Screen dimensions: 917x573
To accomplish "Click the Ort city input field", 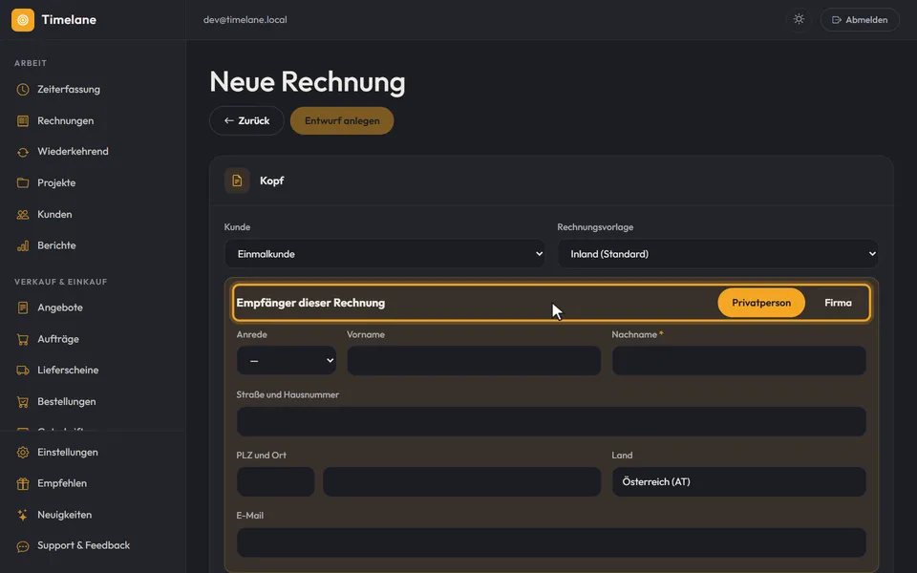I will pyautogui.click(x=462, y=481).
